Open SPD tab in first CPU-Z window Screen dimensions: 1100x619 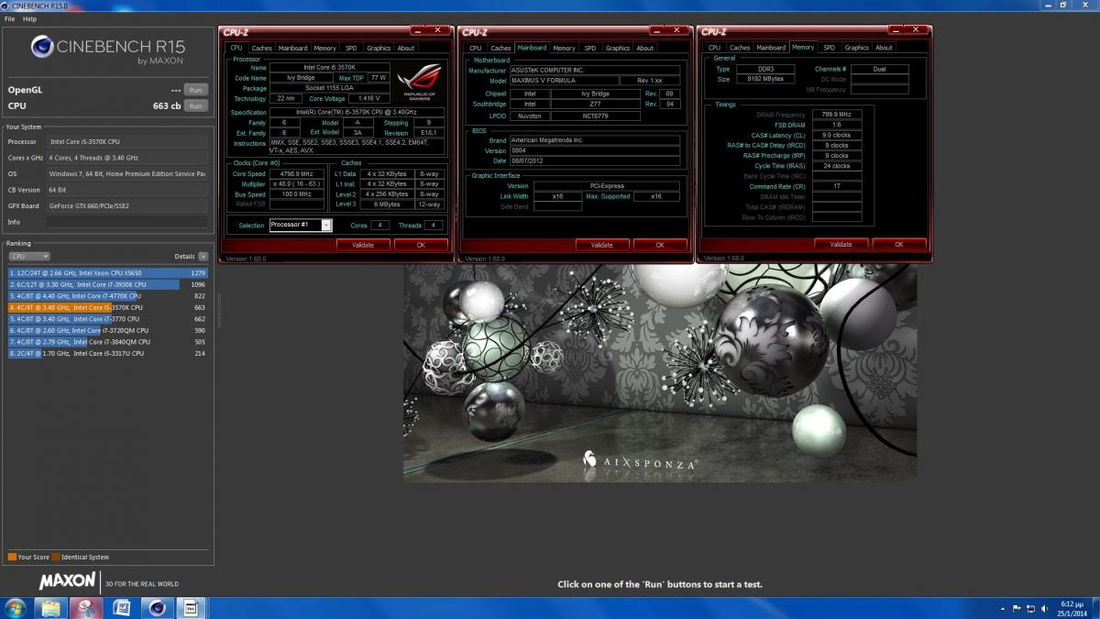pyautogui.click(x=351, y=48)
